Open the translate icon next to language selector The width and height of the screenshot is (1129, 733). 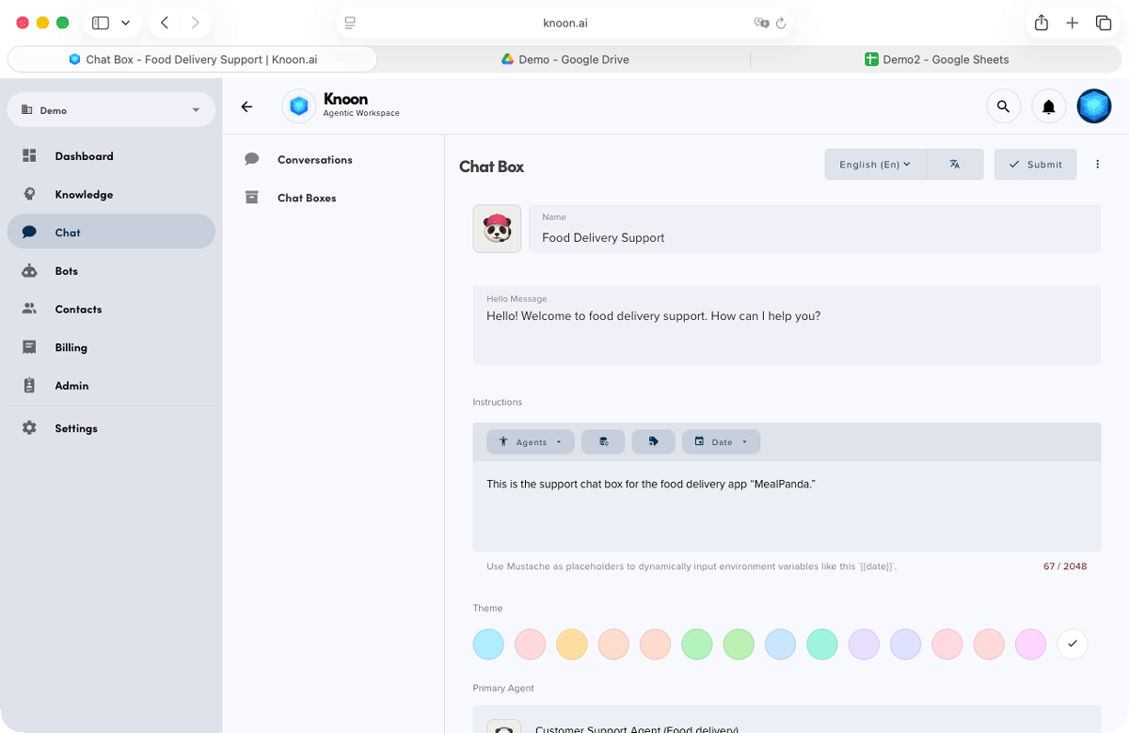pos(954,164)
